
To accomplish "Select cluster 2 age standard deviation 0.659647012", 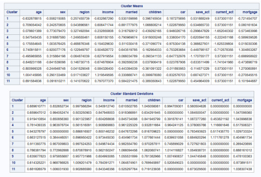I will (36, 112).
